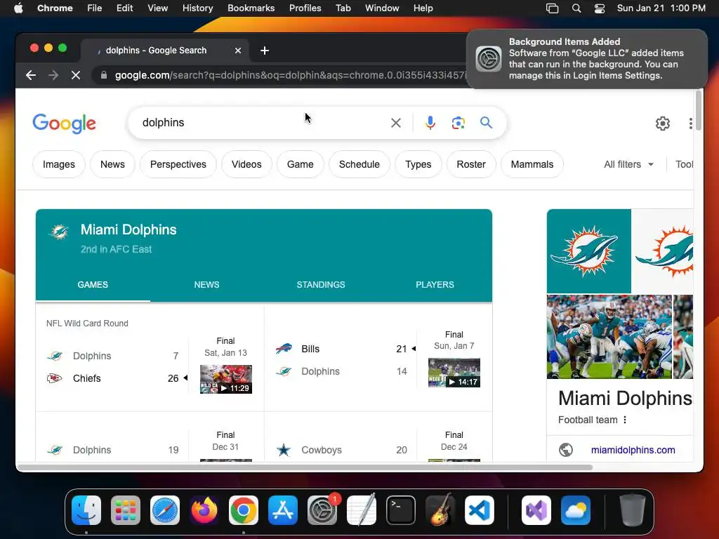Click the Miami Dolphins card title
This screenshot has height=539, width=719.
(128, 229)
